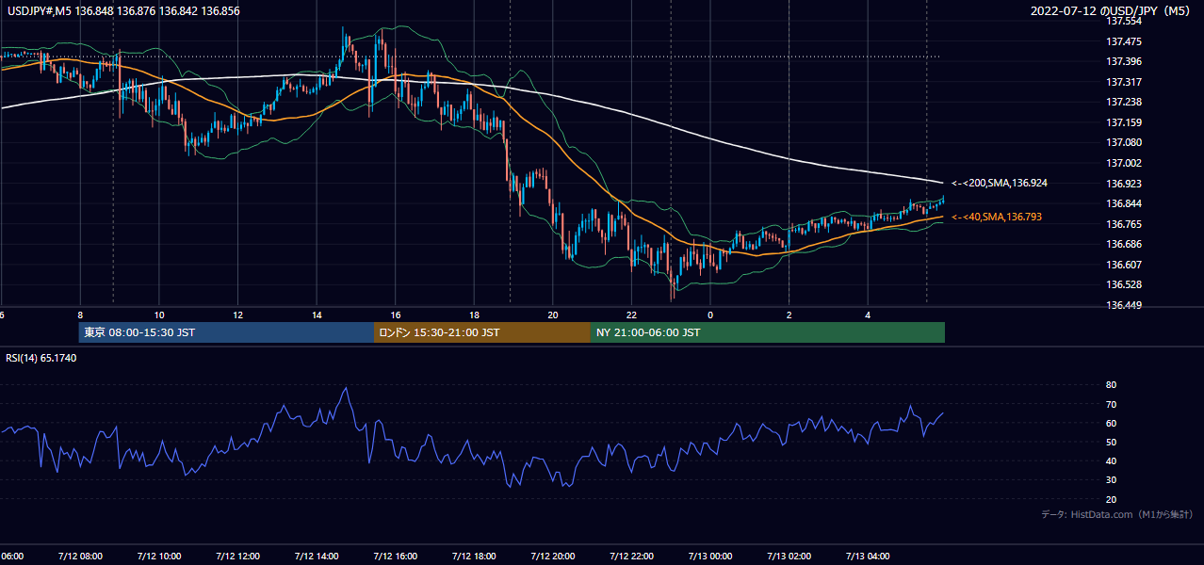
Task: Click RSI scale value 50
Action: click(x=1111, y=442)
